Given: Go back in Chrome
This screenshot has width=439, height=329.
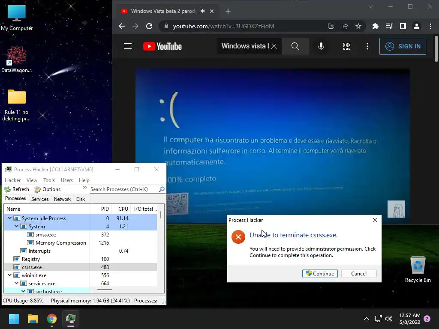Looking at the screenshot, I should tap(121, 26).
